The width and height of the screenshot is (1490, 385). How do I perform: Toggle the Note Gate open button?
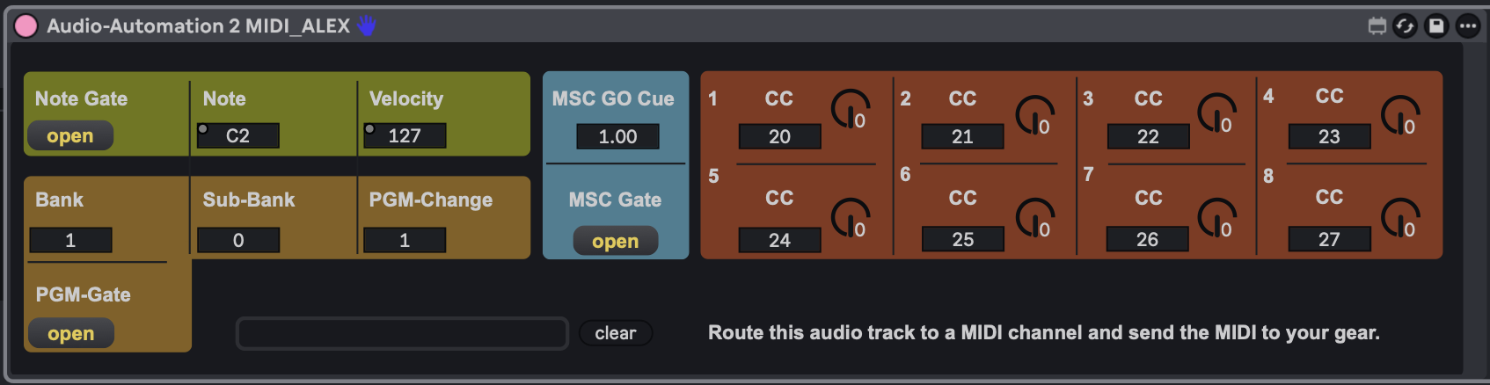coord(70,135)
